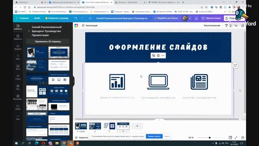Open the All designs panel in sidebar
The width and height of the screenshot is (259, 146).
tap(18, 97)
